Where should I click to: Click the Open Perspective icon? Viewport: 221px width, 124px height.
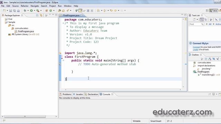(207, 11)
